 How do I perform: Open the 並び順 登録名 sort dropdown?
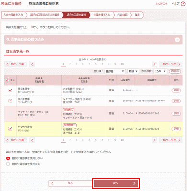tap(115, 71)
